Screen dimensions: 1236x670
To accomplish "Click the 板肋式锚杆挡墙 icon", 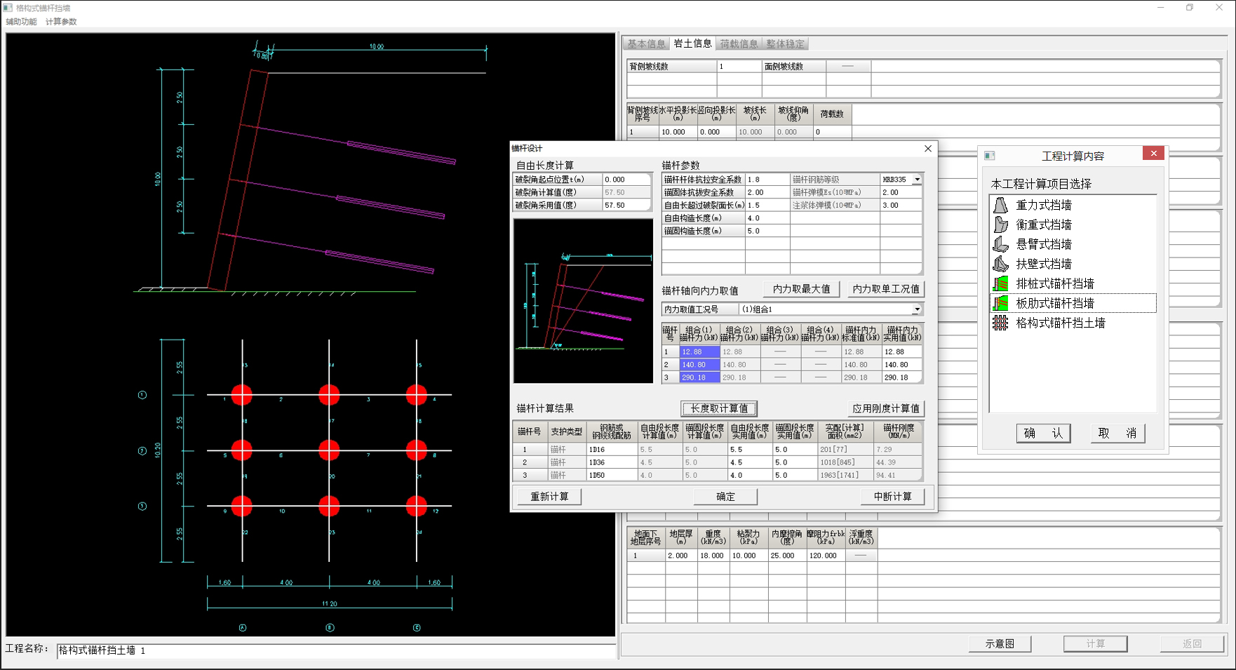I will point(1001,303).
